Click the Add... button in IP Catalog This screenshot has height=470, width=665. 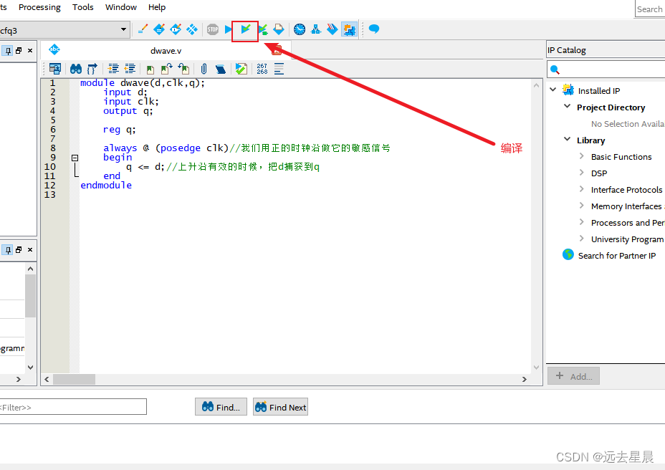pos(573,376)
